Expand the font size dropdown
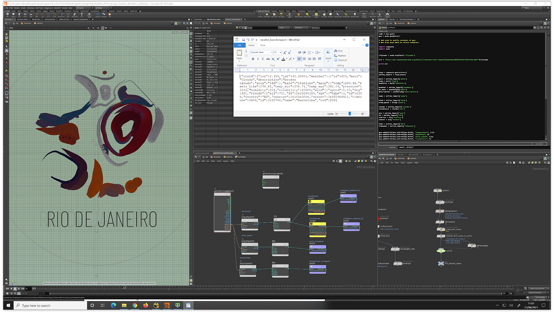Screen dimensions: 554x312 [280, 52]
